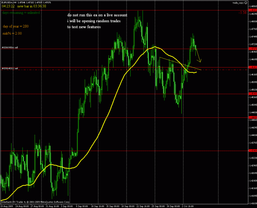This screenshot has height=208, width=257.
Task: Click the 8 Sep 00:00 time label
Action: 82,206
